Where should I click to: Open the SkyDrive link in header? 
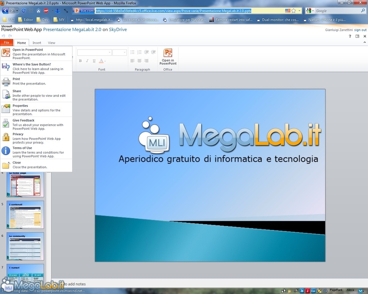[x=118, y=29]
